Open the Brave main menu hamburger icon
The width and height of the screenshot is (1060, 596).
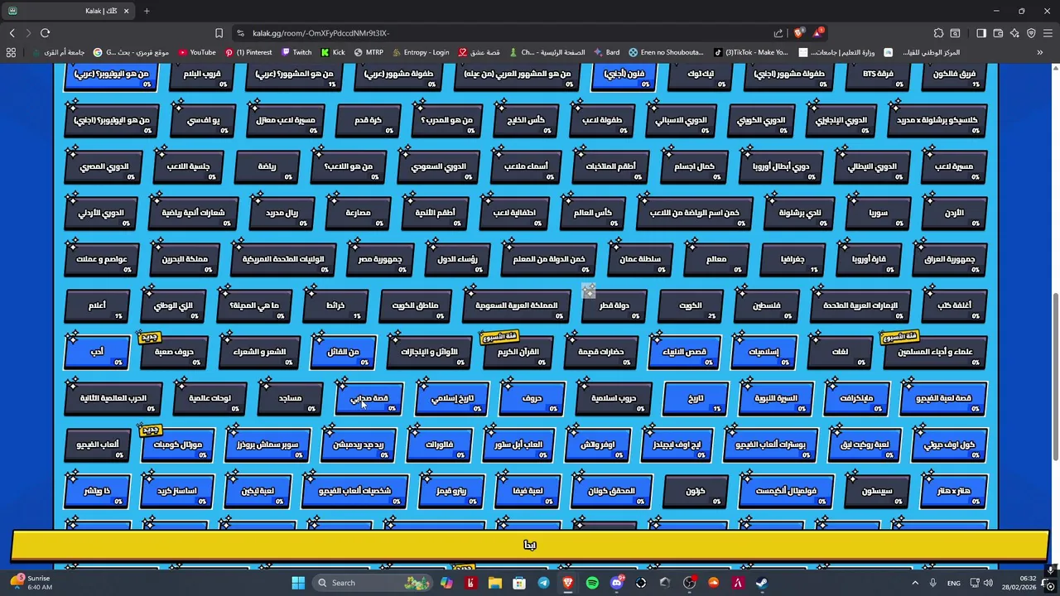[1048, 33]
